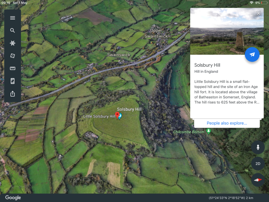269x202 pixels.
Task: Close the Solsbury Hill info card
Action: [x=258, y=13]
